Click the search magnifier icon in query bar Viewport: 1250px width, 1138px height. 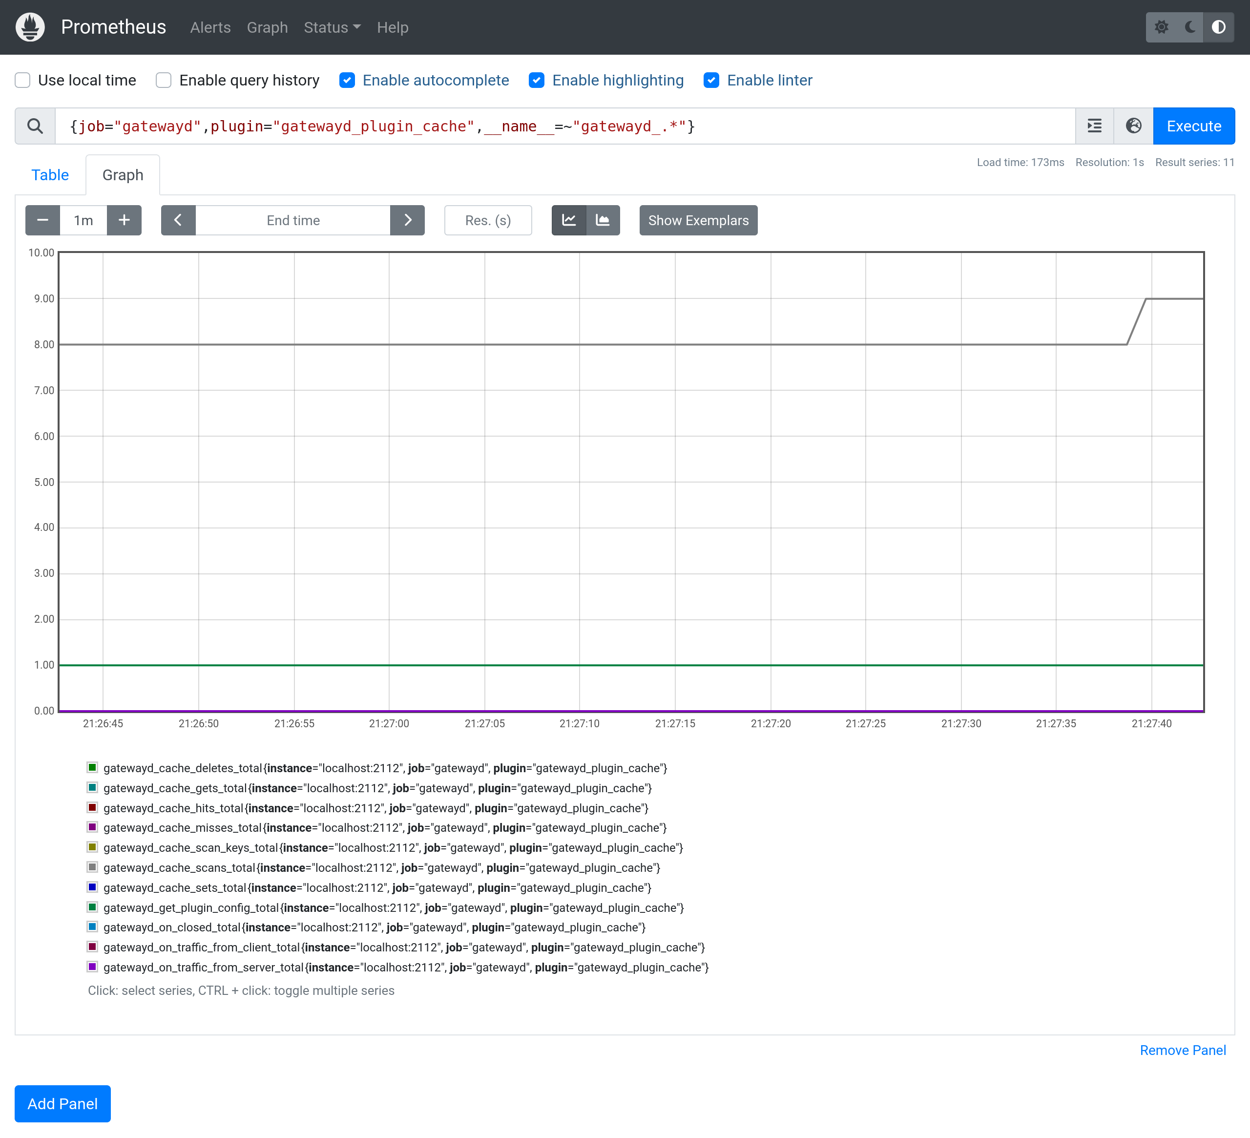(35, 126)
